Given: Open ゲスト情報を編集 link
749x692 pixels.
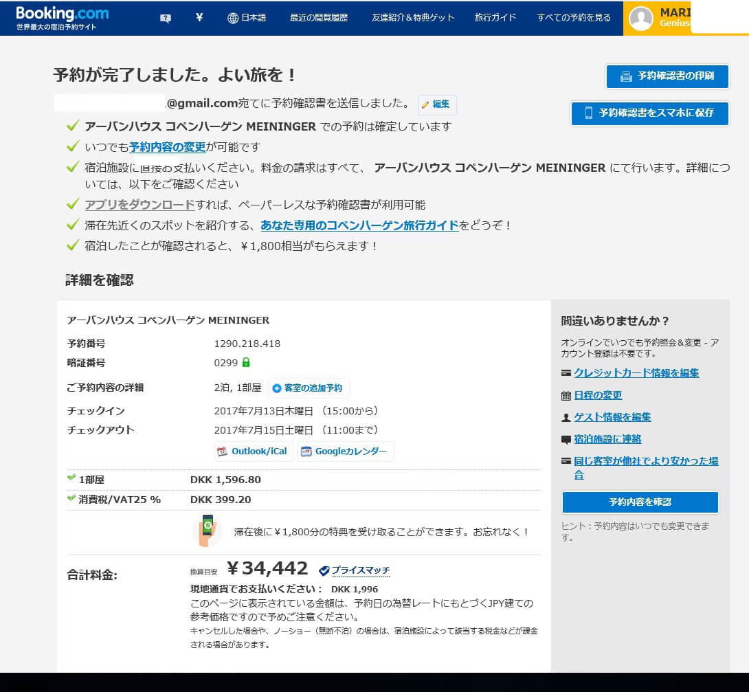Looking at the screenshot, I should coord(612,417).
